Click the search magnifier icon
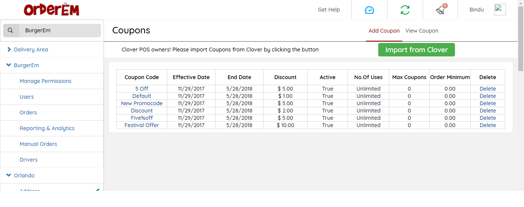This screenshot has height=207, width=524. click(11, 31)
